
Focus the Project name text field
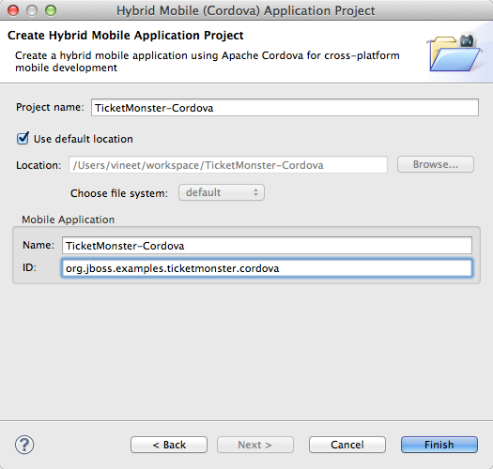point(285,108)
